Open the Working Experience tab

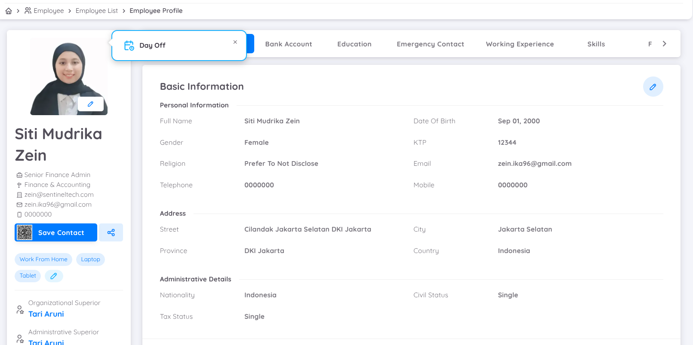click(x=520, y=44)
